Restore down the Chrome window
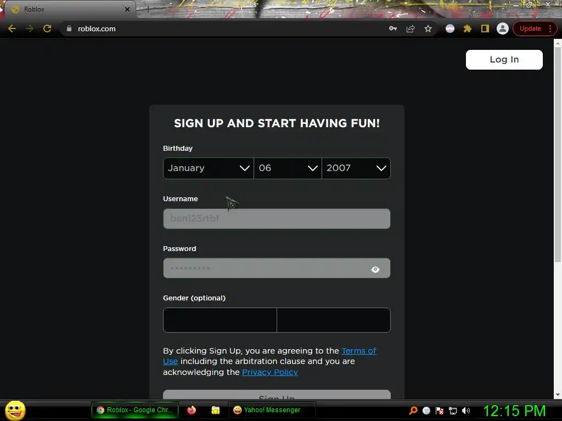 529,4
